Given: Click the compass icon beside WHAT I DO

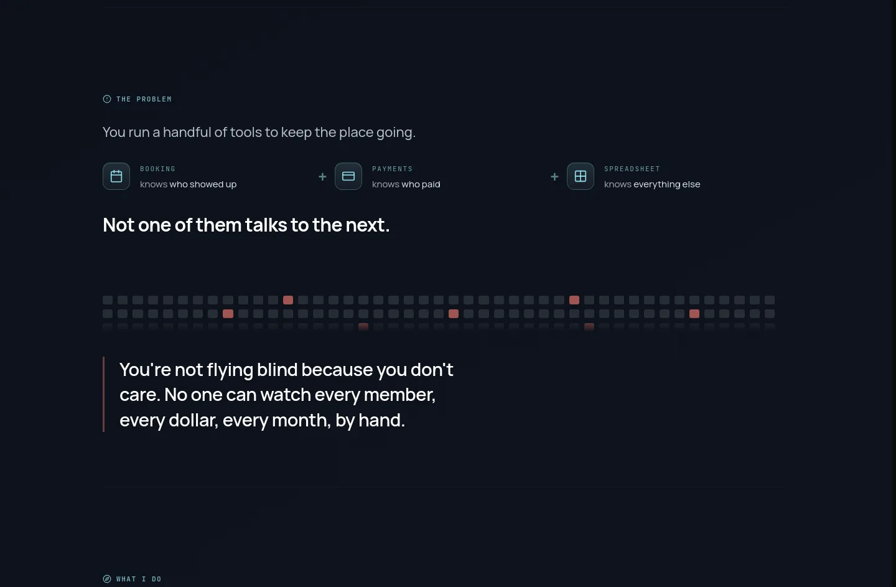Looking at the screenshot, I should click(x=107, y=579).
